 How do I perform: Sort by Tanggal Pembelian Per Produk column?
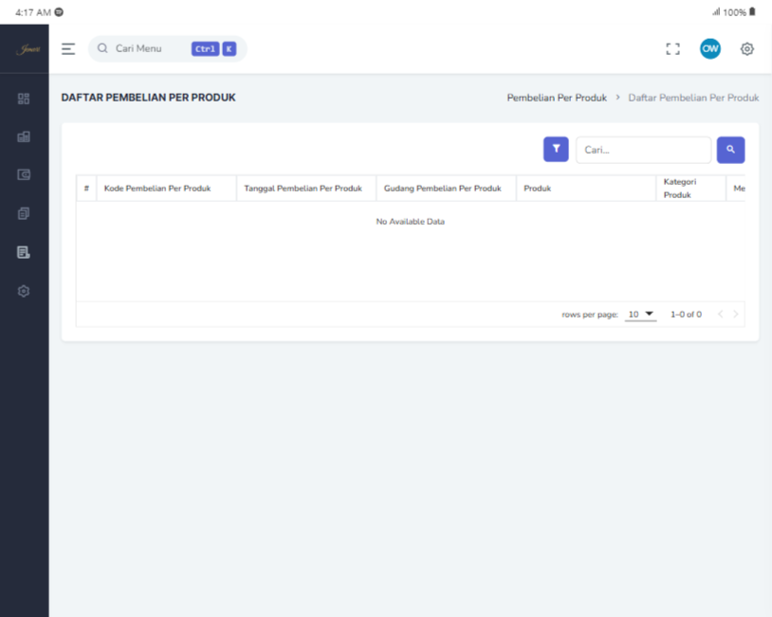(x=303, y=189)
